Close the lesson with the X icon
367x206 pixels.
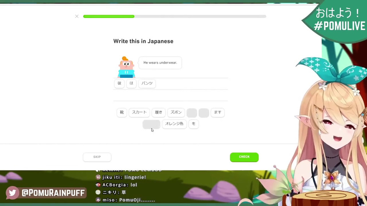coord(77,16)
